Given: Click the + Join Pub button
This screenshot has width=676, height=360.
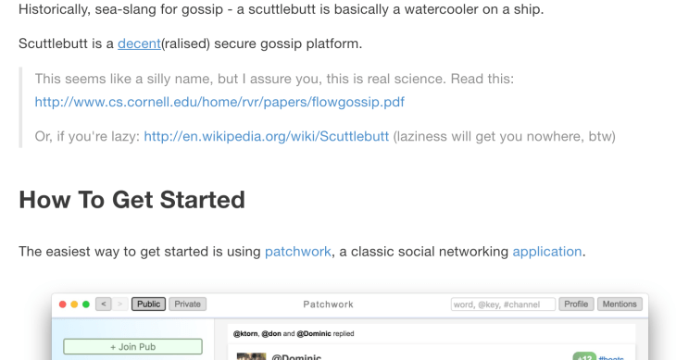Looking at the screenshot, I should click(x=132, y=347).
